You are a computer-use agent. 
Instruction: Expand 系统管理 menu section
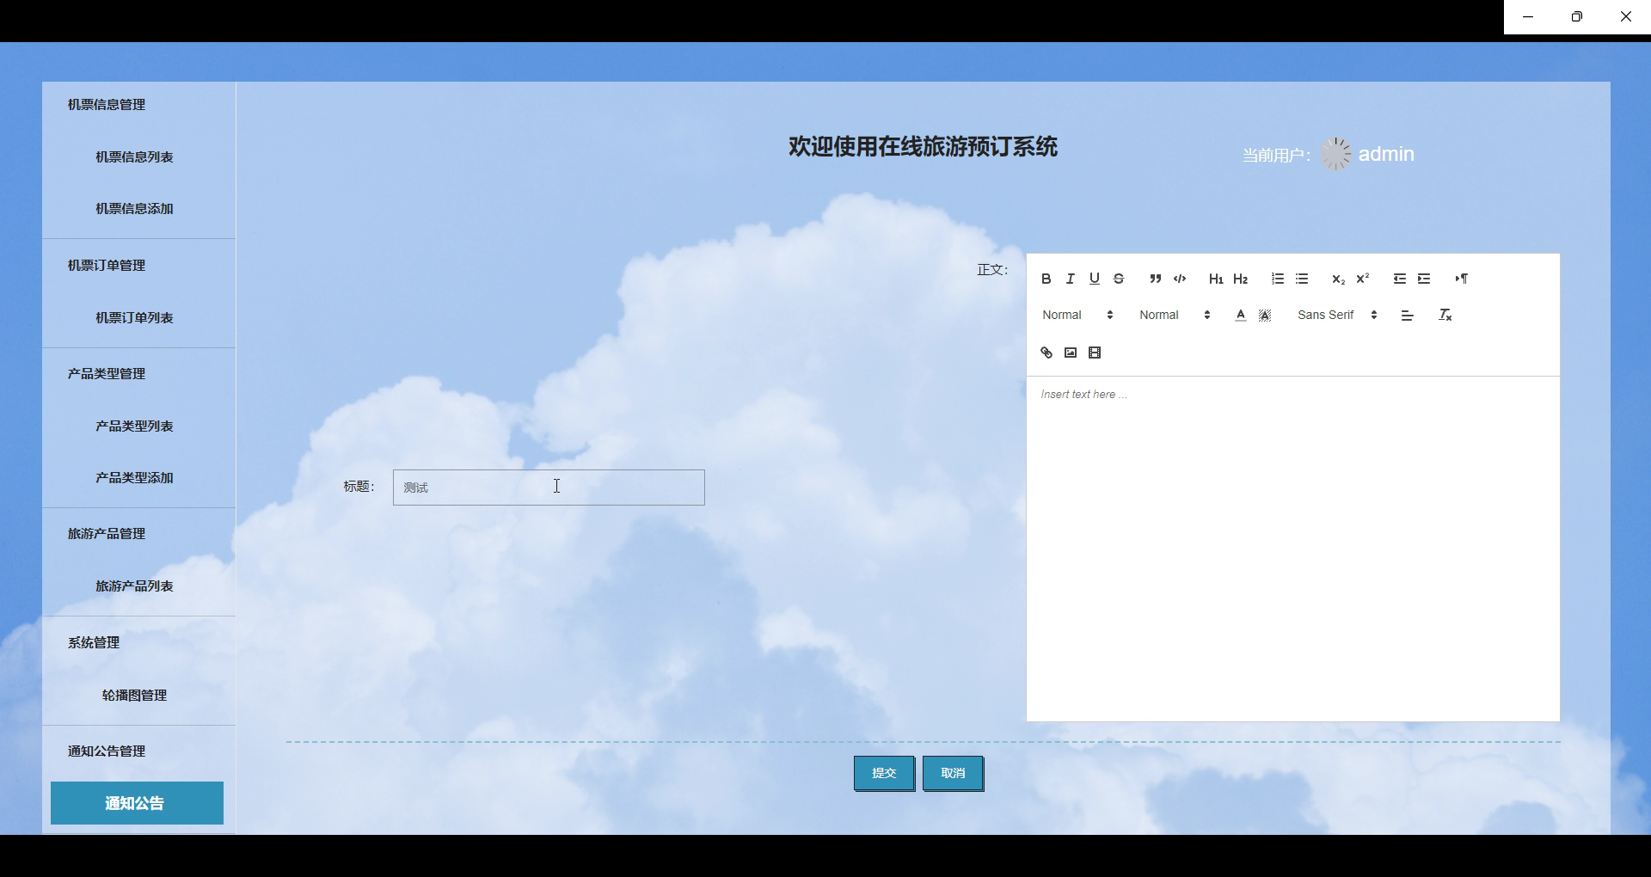94,643
